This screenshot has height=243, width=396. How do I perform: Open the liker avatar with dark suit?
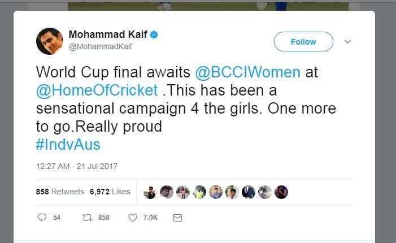249,192
